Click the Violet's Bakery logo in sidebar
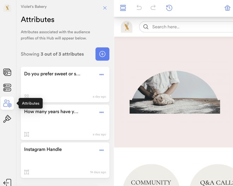The image size is (233, 186). 7,8
